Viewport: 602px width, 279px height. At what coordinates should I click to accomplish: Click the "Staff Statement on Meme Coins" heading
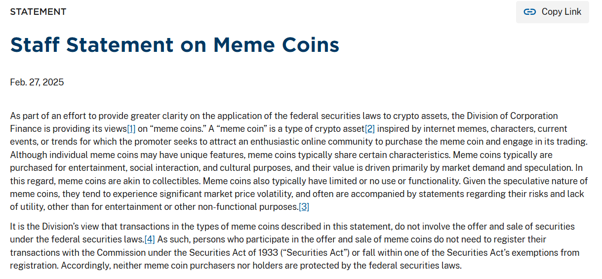174,45
